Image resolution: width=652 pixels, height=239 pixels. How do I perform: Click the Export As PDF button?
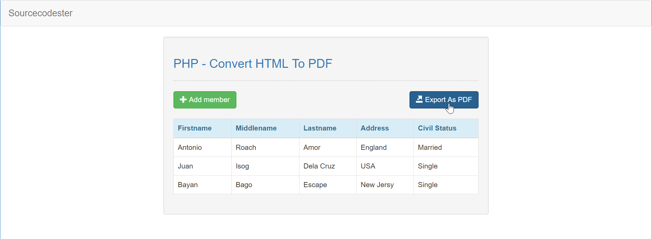444,100
